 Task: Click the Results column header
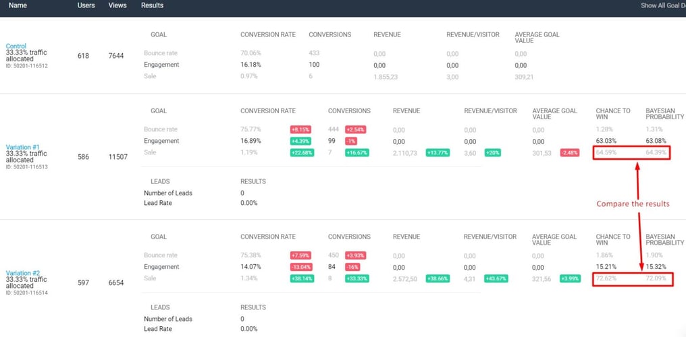[152, 5]
